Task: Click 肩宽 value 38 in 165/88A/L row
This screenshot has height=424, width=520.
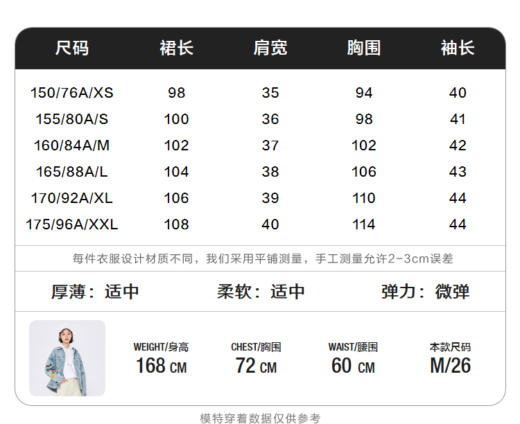Action: [270, 172]
